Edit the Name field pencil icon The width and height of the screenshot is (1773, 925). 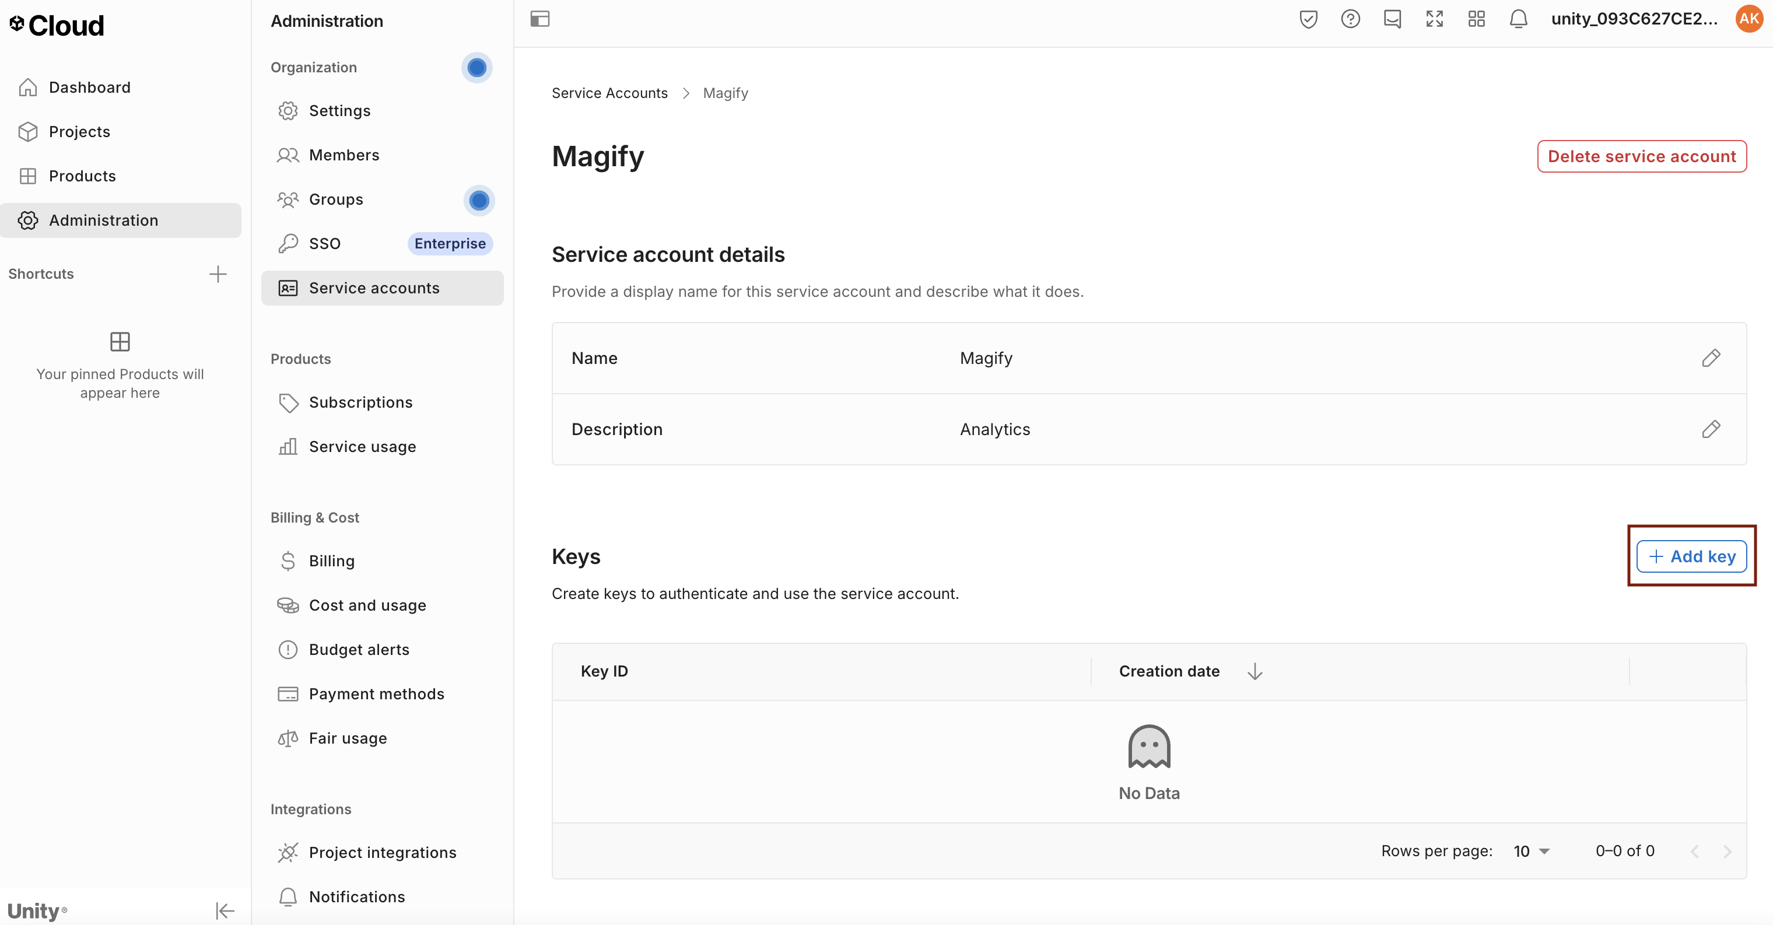1711,358
